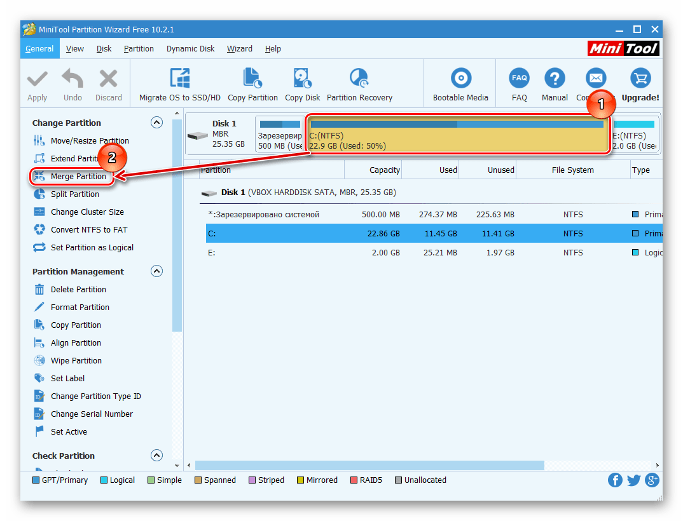Viewport: 683px width, 521px height.
Task: Open the Wizard menu
Action: pos(240,49)
